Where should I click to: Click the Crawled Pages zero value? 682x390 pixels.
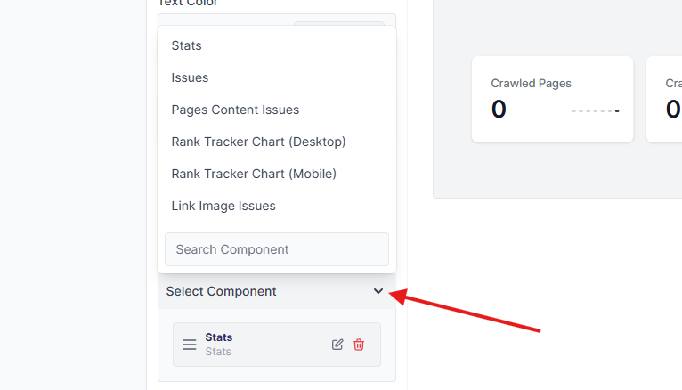tap(499, 110)
